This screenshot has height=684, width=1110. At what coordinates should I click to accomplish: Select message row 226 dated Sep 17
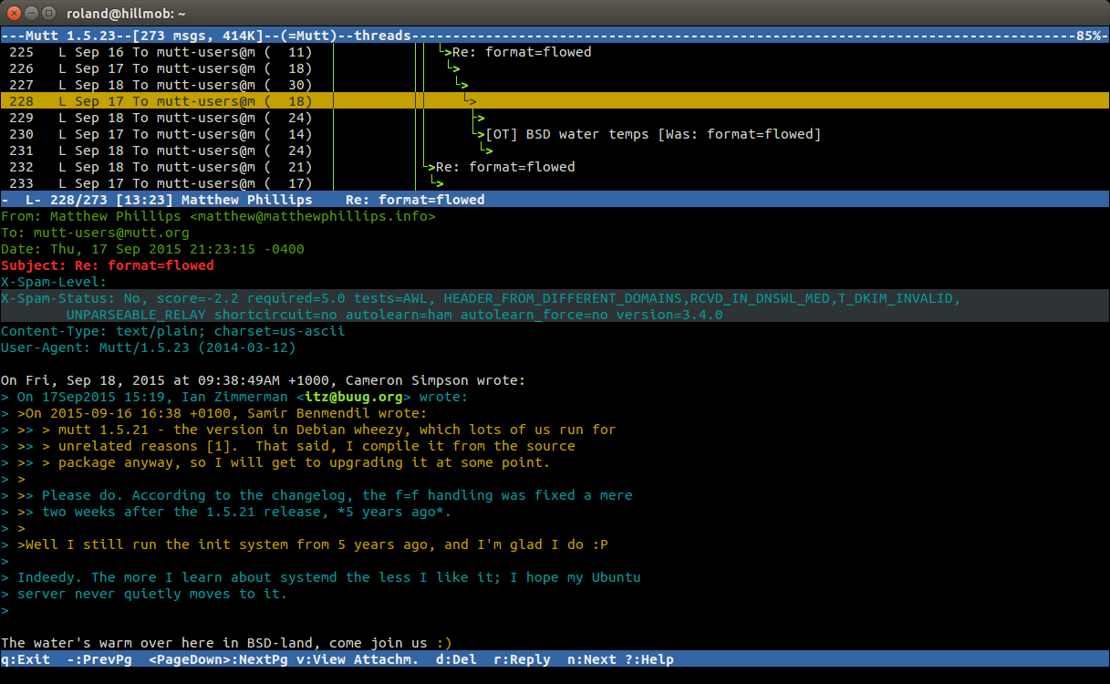(x=555, y=68)
